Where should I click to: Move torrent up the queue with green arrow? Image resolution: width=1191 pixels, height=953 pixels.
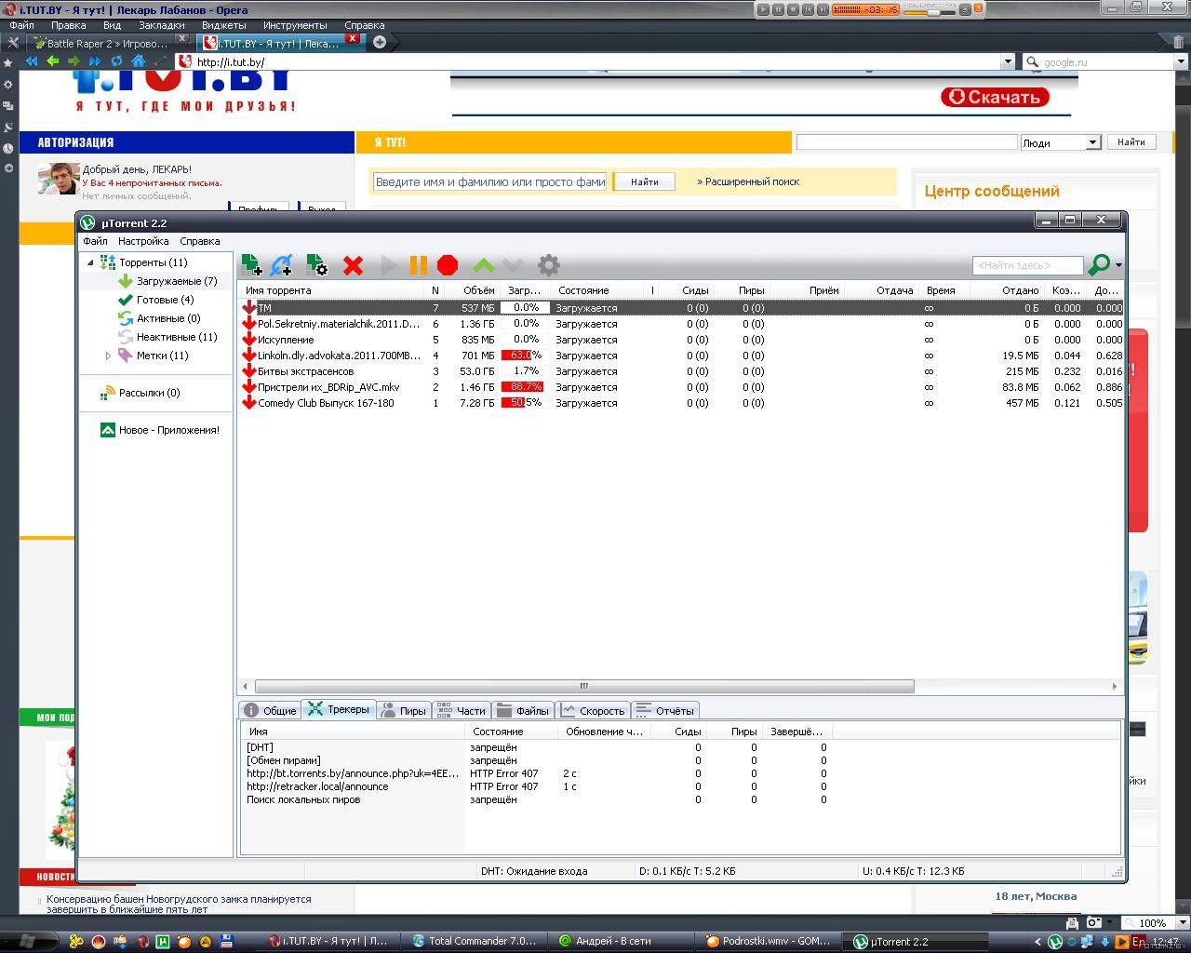pyautogui.click(x=483, y=265)
